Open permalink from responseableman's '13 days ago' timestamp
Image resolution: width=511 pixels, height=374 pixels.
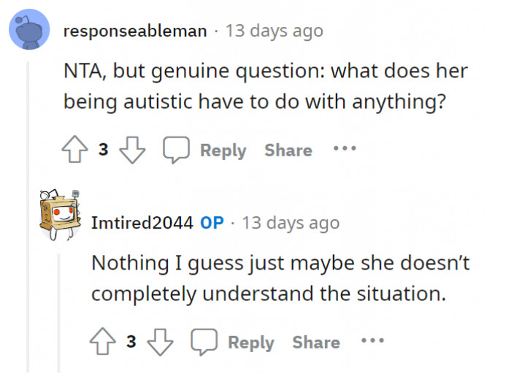click(x=274, y=31)
